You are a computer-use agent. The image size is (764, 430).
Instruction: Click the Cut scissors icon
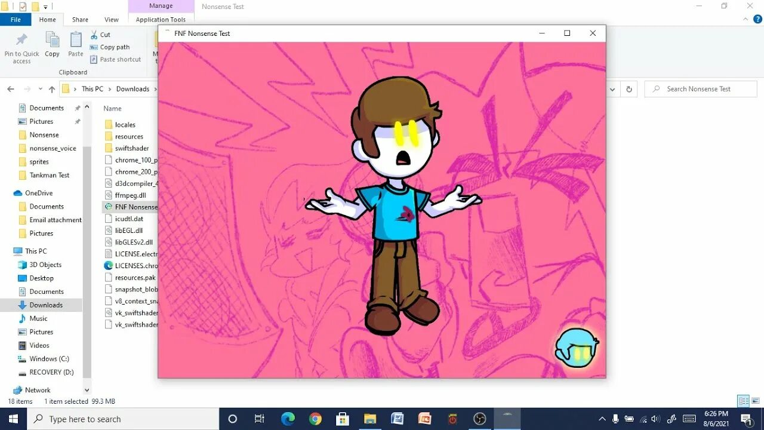pyautogui.click(x=94, y=35)
